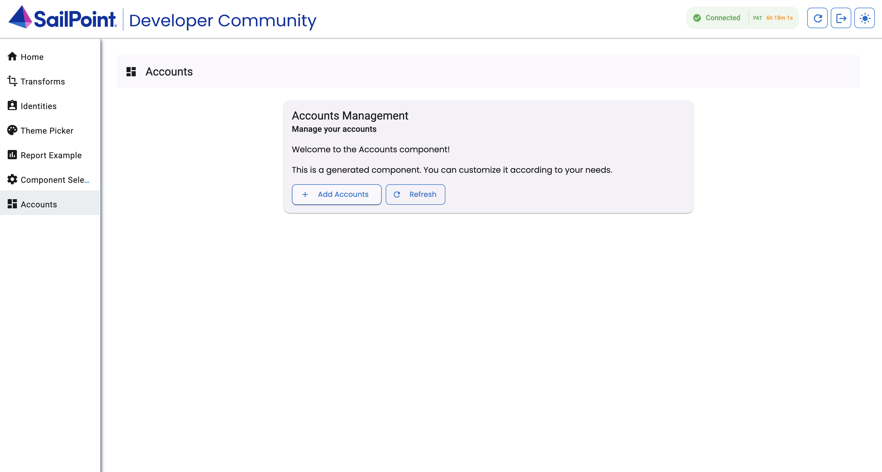
Task: Click the logout icon in the header
Action: coord(841,18)
